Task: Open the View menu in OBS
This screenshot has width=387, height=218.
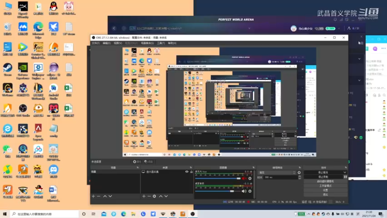Action: click(118, 43)
